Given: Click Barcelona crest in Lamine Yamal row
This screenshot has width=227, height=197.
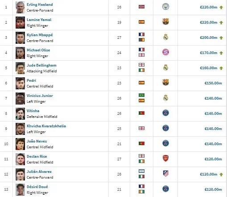Looking at the screenshot, I should [165, 21].
